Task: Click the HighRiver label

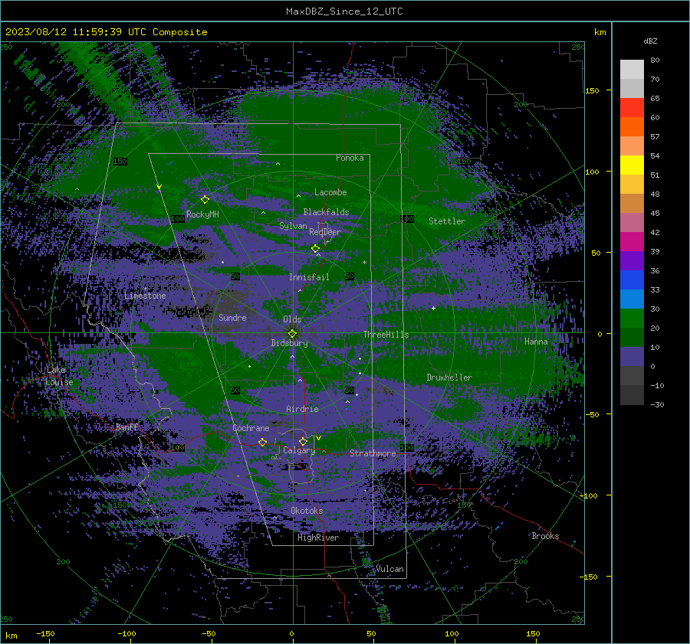Action: 318,538
